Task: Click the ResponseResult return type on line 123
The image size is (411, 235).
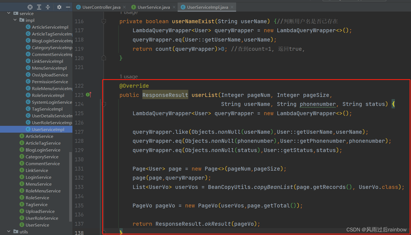Action: pyautogui.click(x=165, y=95)
